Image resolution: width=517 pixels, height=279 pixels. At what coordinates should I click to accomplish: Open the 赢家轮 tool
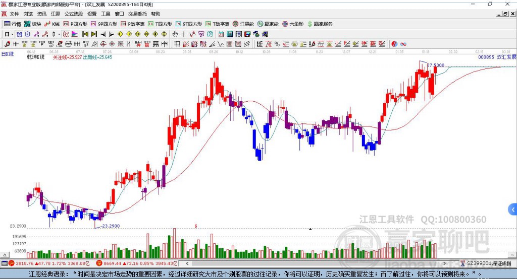tap(268, 24)
